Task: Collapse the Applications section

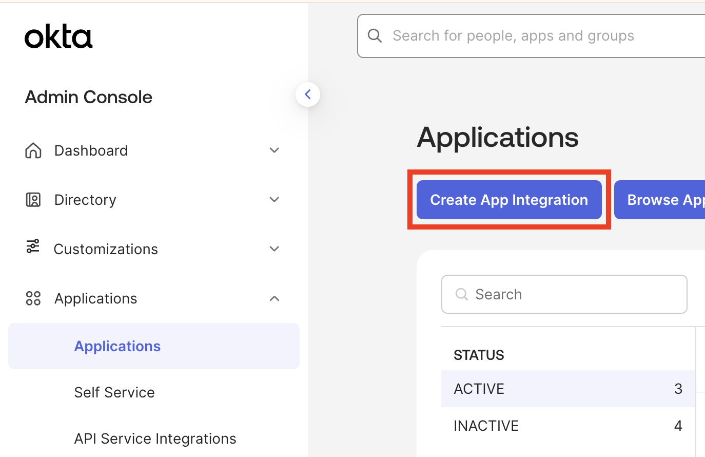Action: click(275, 298)
